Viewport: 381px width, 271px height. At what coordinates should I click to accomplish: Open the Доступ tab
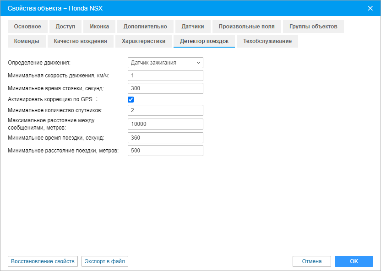[65, 27]
